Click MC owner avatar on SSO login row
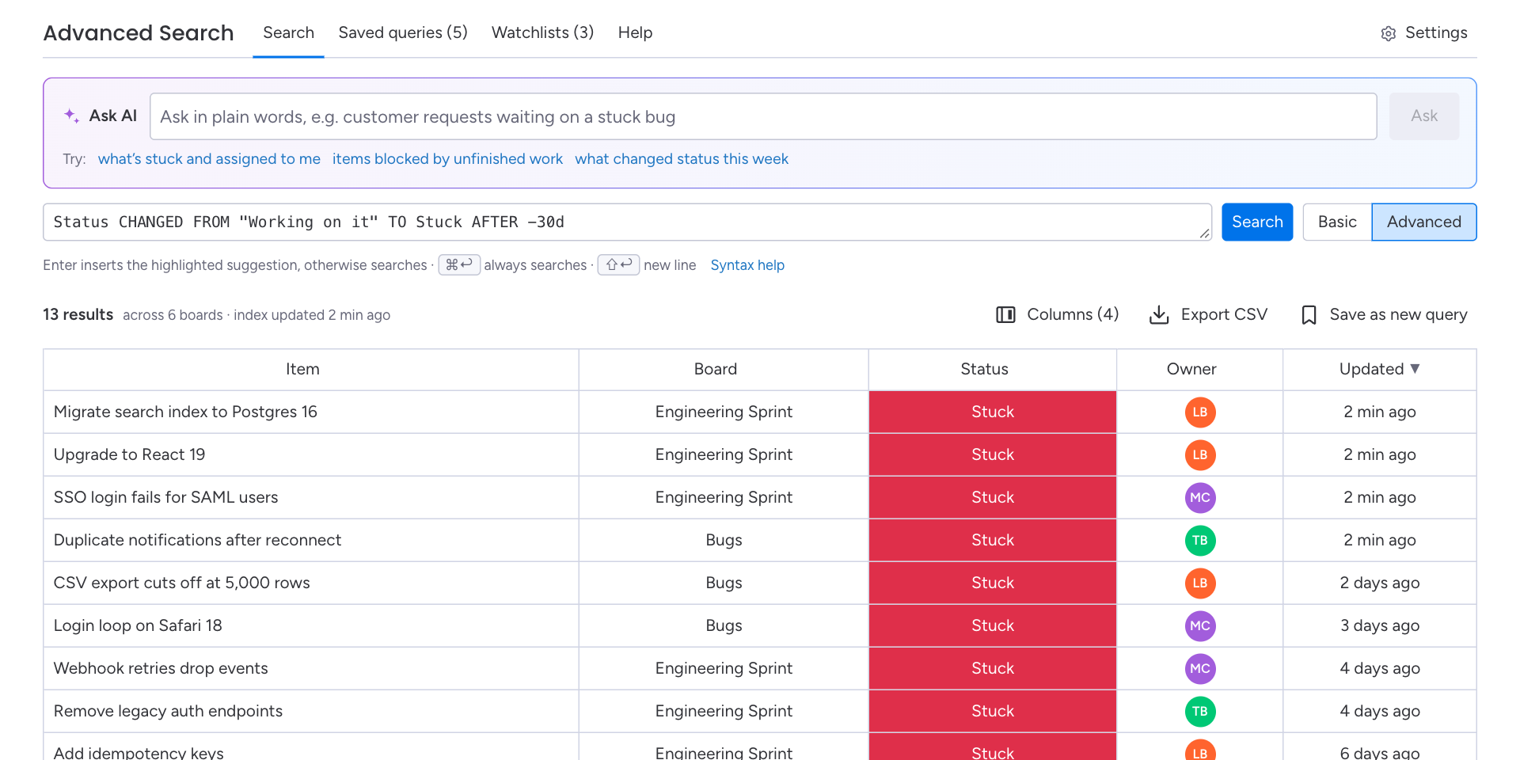The width and height of the screenshot is (1520, 760). [x=1200, y=497]
